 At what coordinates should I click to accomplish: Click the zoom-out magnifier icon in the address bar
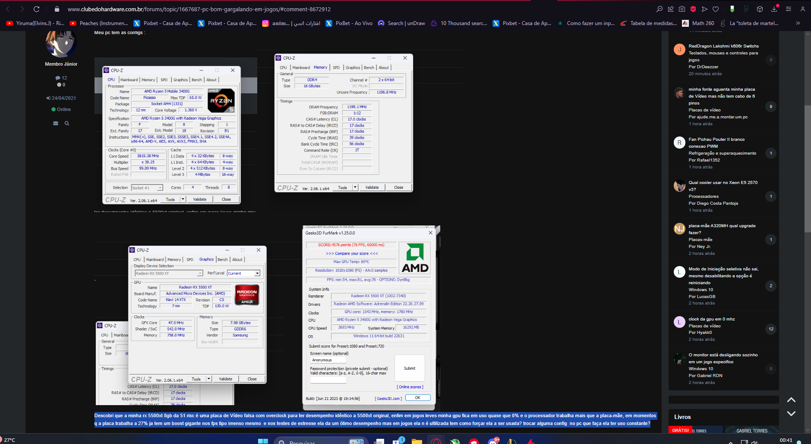(660, 9)
